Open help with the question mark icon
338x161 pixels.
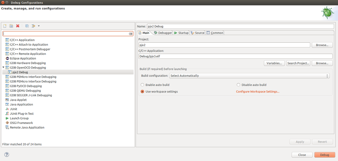[x=7, y=155]
